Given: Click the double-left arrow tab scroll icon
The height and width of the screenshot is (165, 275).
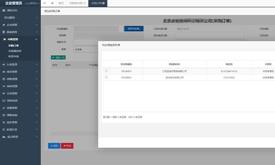Looking at the screenshot, I should [x=52, y=3].
